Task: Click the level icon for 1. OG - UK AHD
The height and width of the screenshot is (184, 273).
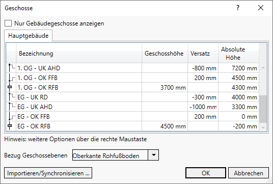Action: 11,68
